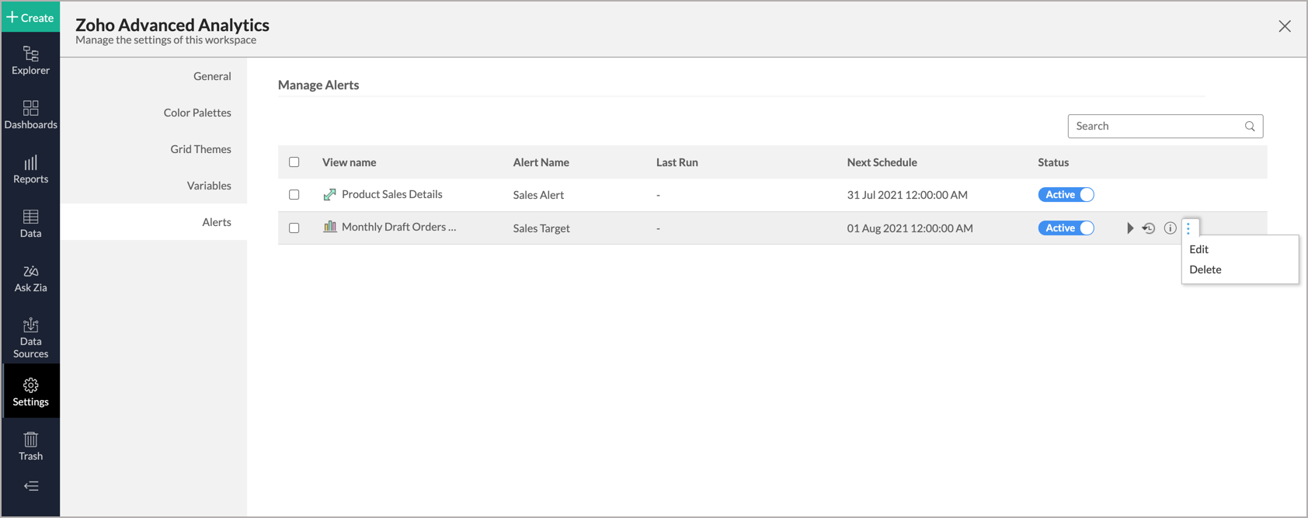This screenshot has height=518, width=1308.
Task: Check the Product Sales Details row checkbox
Action: (x=294, y=195)
